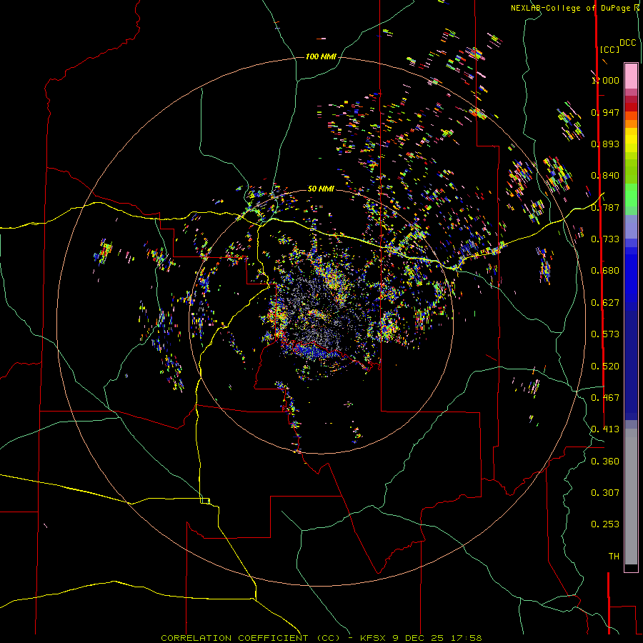Click the DCC label above the legend
Image resolution: width=643 pixels, height=643 pixels.
click(627, 43)
